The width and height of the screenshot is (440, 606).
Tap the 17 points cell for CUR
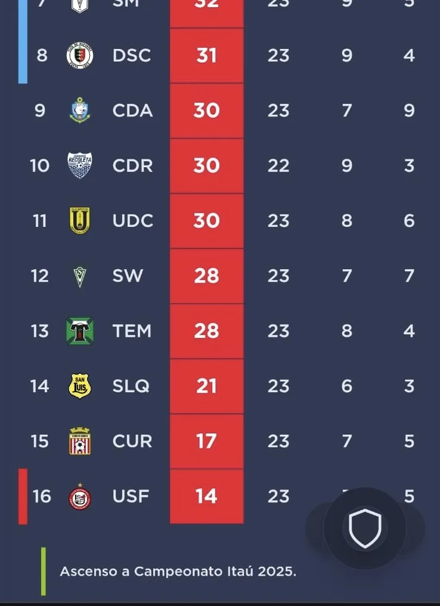[206, 441]
